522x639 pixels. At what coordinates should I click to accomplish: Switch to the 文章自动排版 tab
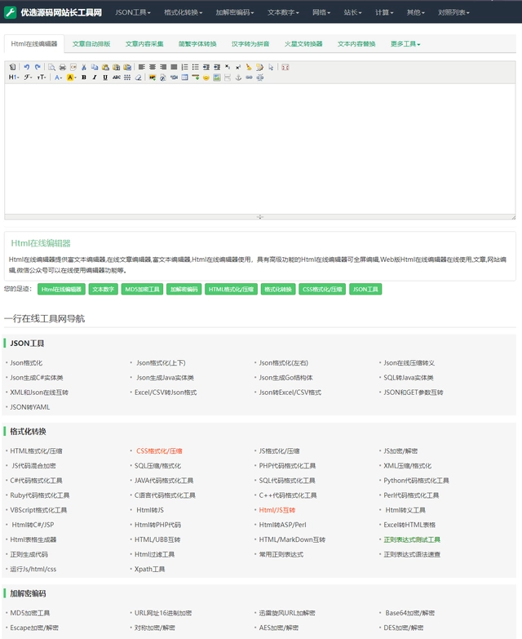tap(91, 43)
